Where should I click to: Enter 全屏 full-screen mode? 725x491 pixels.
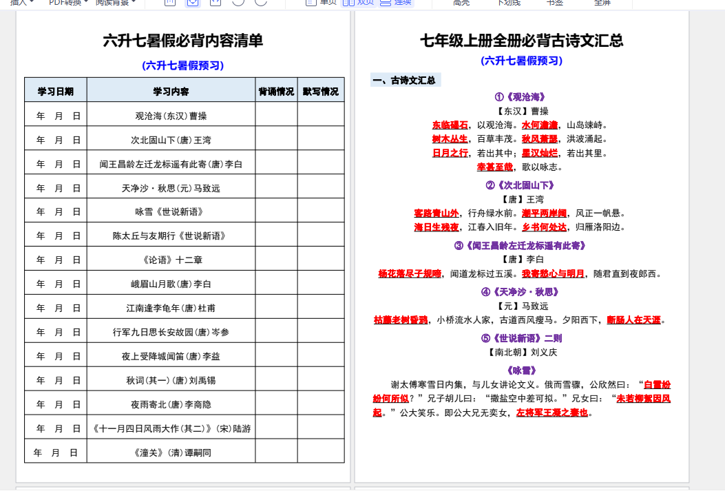coord(602,2)
